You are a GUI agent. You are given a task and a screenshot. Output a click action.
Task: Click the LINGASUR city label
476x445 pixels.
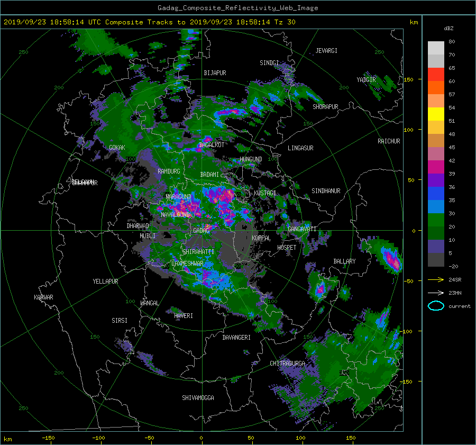pyautogui.click(x=300, y=148)
